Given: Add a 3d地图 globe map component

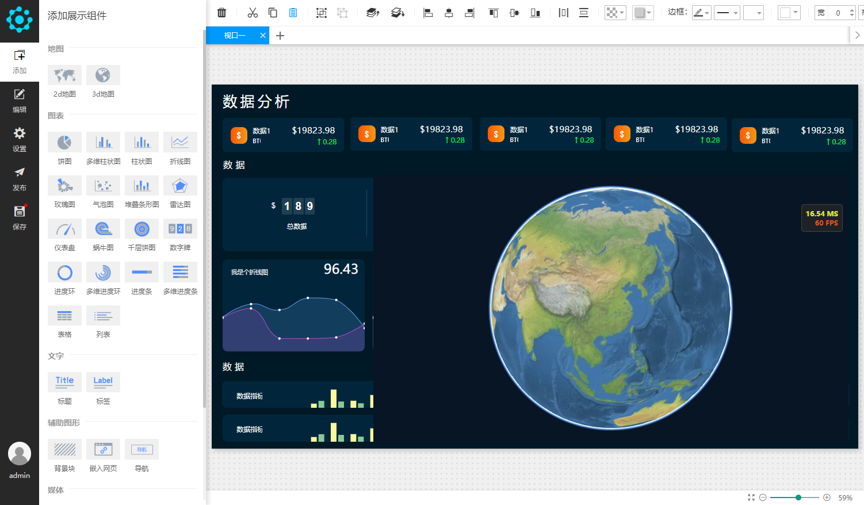Looking at the screenshot, I should click(103, 82).
